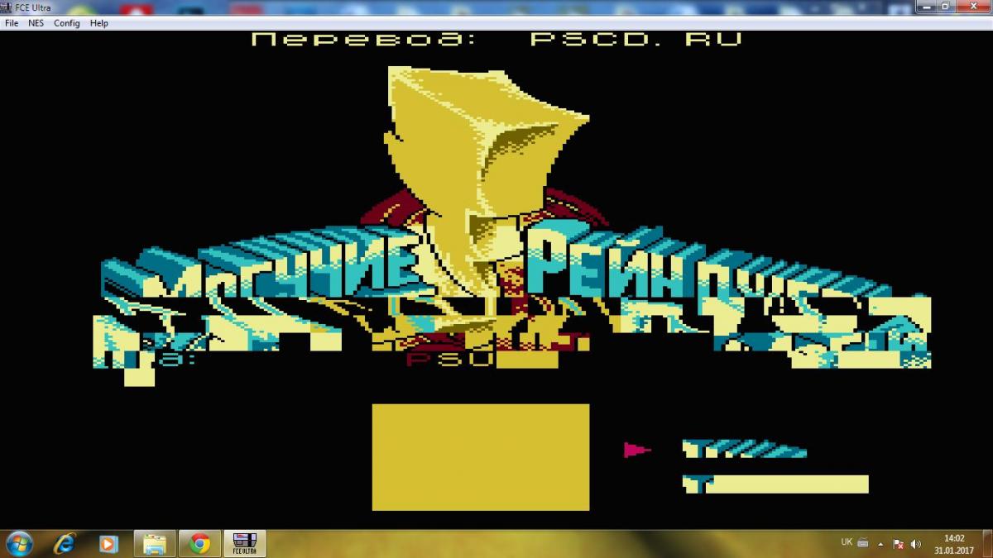Open the network status tray icon
The width and height of the screenshot is (993, 558).
click(x=898, y=544)
